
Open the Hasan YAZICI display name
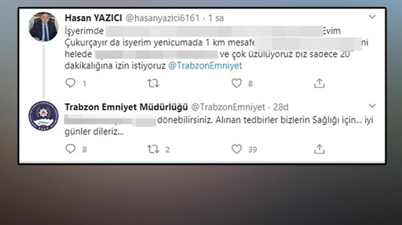tap(93, 18)
